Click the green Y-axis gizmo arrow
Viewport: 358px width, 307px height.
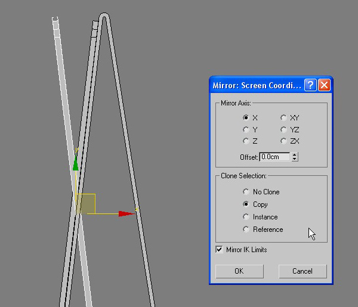[75, 165]
